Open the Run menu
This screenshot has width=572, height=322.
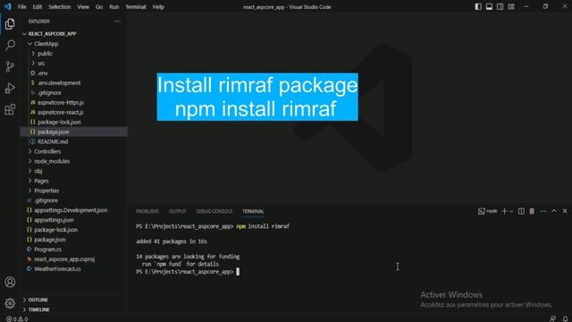point(114,7)
